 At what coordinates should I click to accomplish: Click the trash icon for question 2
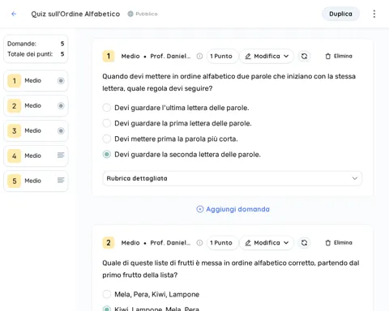pos(328,243)
